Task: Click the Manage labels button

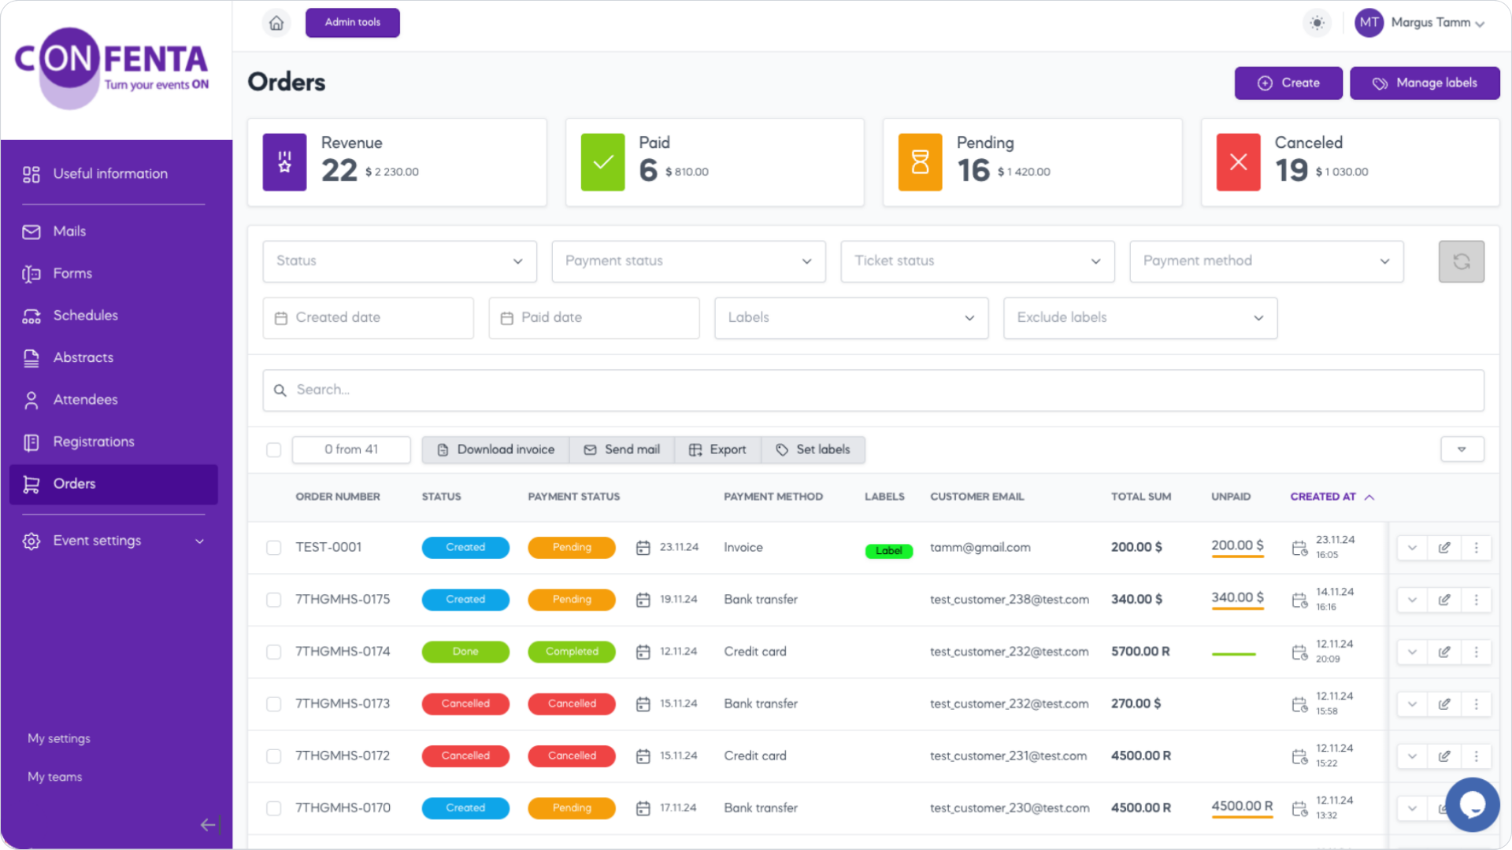Action: point(1424,83)
